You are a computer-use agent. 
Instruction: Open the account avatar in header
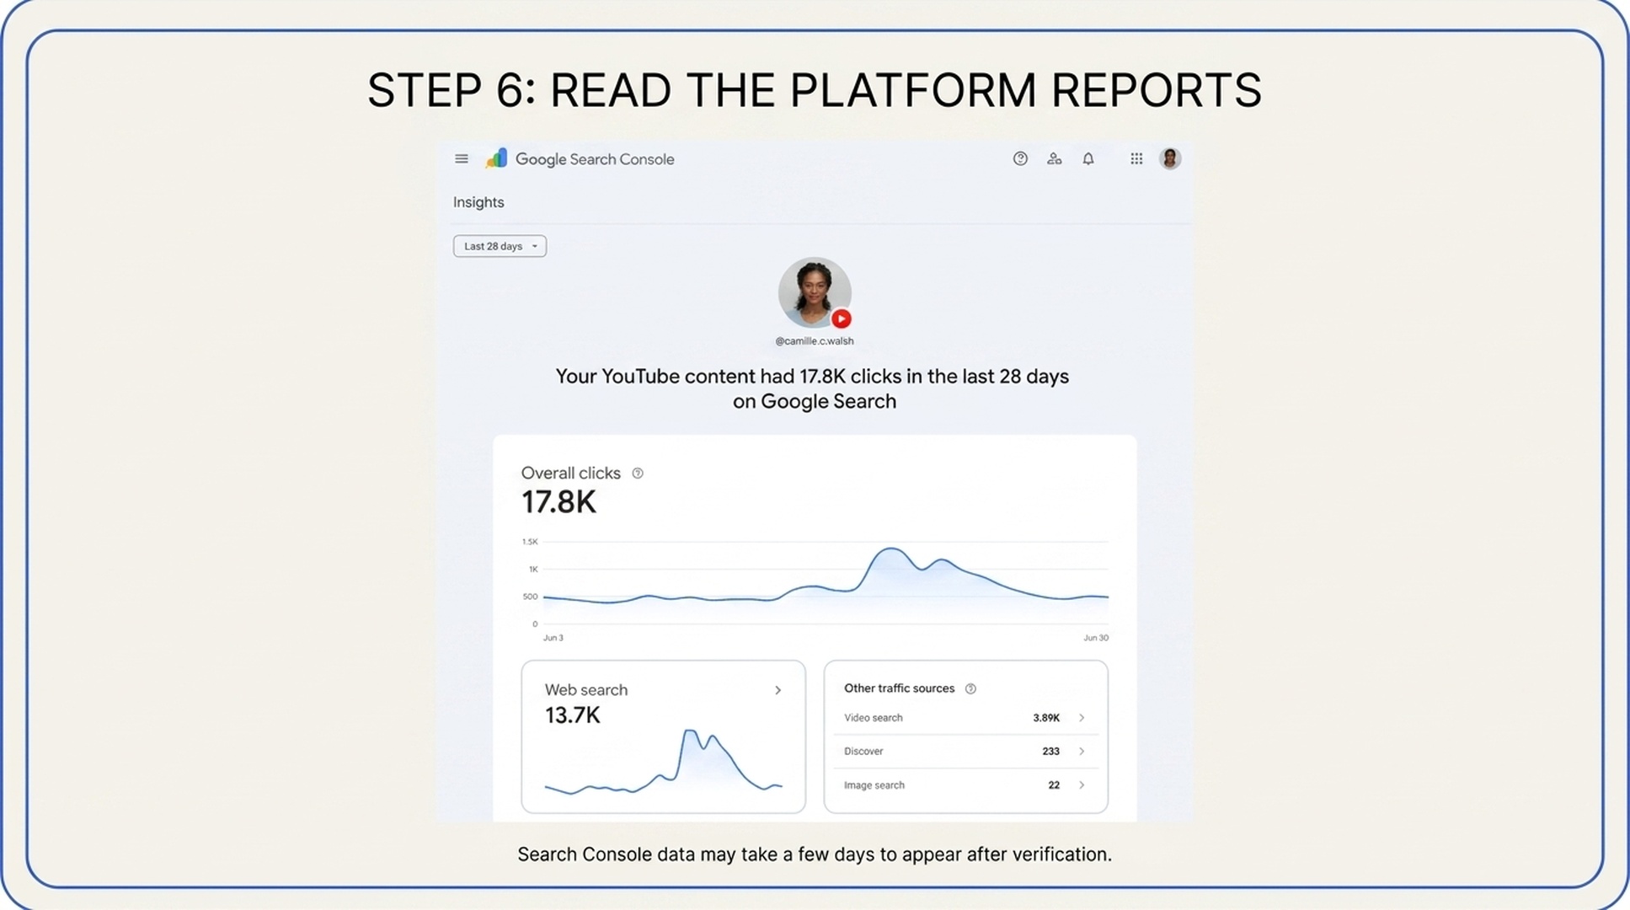point(1170,158)
